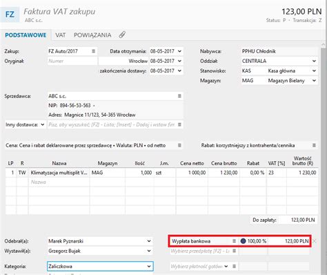Click the szt unit cell

[x=165, y=173]
